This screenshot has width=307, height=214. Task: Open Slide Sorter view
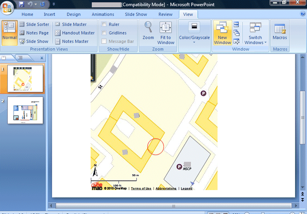tap(34, 24)
